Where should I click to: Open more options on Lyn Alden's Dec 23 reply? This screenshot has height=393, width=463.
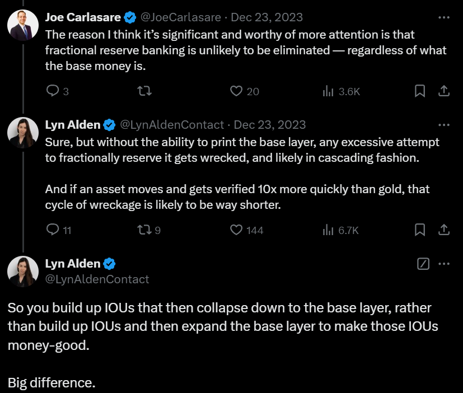(x=444, y=125)
